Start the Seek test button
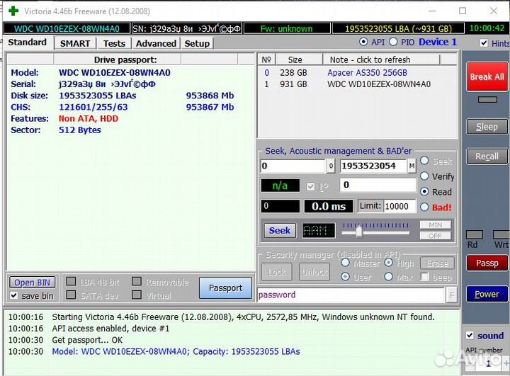The height and width of the screenshot is (376, 510). pos(280,230)
